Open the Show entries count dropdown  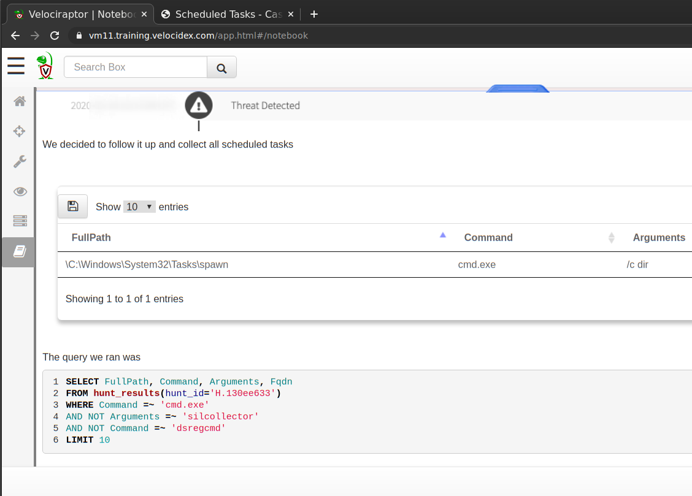pos(139,207)
